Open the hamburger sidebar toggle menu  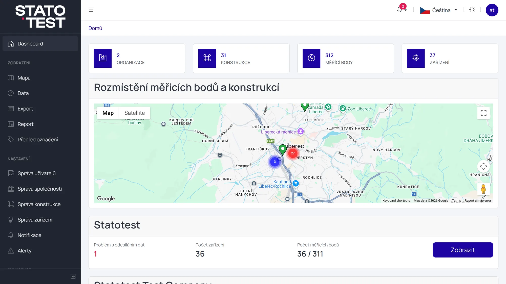pyautogui.click(x=91, y=10)
